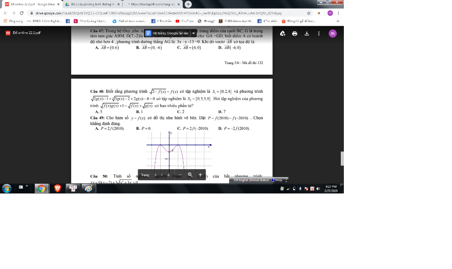The width and height of the screenshot is (452, 269).
Task: Click the 'Trang 5/6 - Mã đề thi 132' footer
Action: tap(244, 63)
